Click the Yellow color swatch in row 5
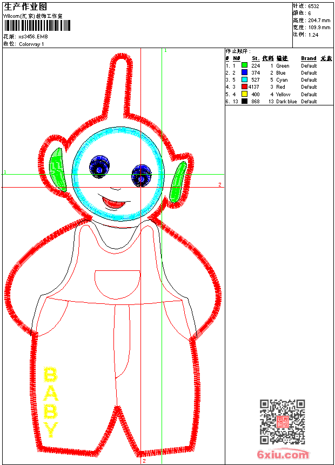Screen dimensions: 335x465 click(244, 94)
